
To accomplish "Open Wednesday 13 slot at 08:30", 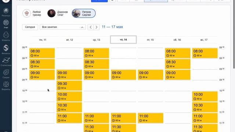I will pos(96,64).
